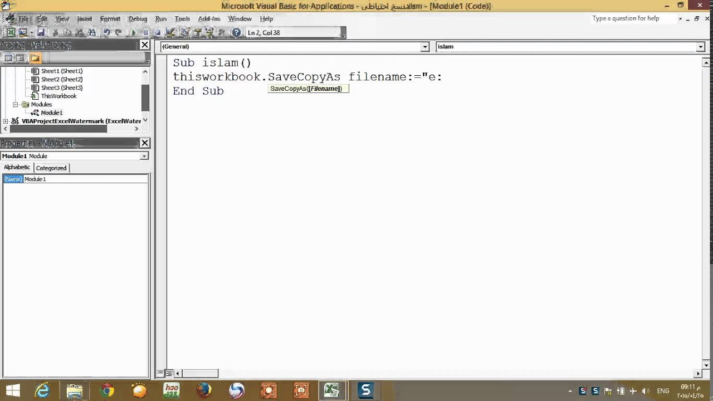Select Module1 in project tree
Viewport: 713px width, 401px height.
tap(51, 113)
